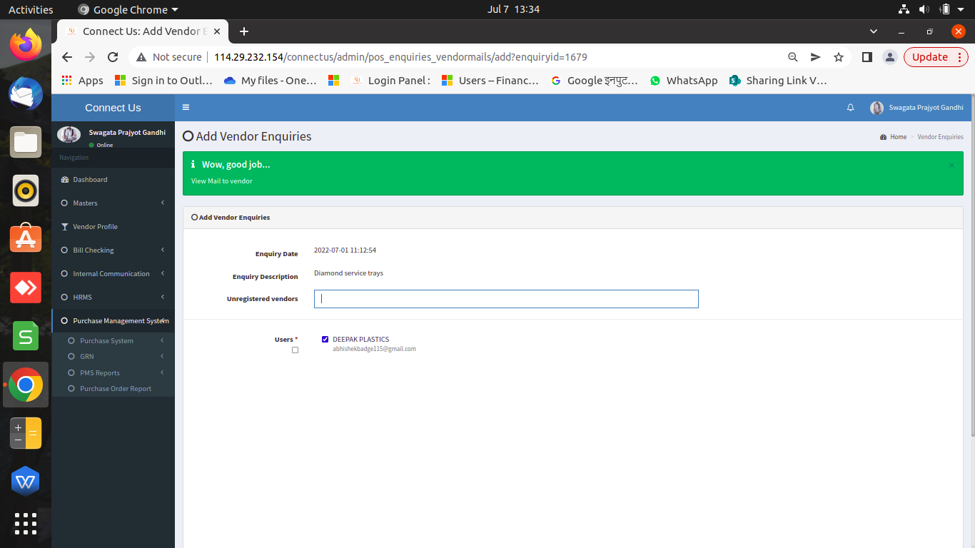Open Login Panel bookmark
The width and height of the screenshot is (975, 548).
point(390,81)
